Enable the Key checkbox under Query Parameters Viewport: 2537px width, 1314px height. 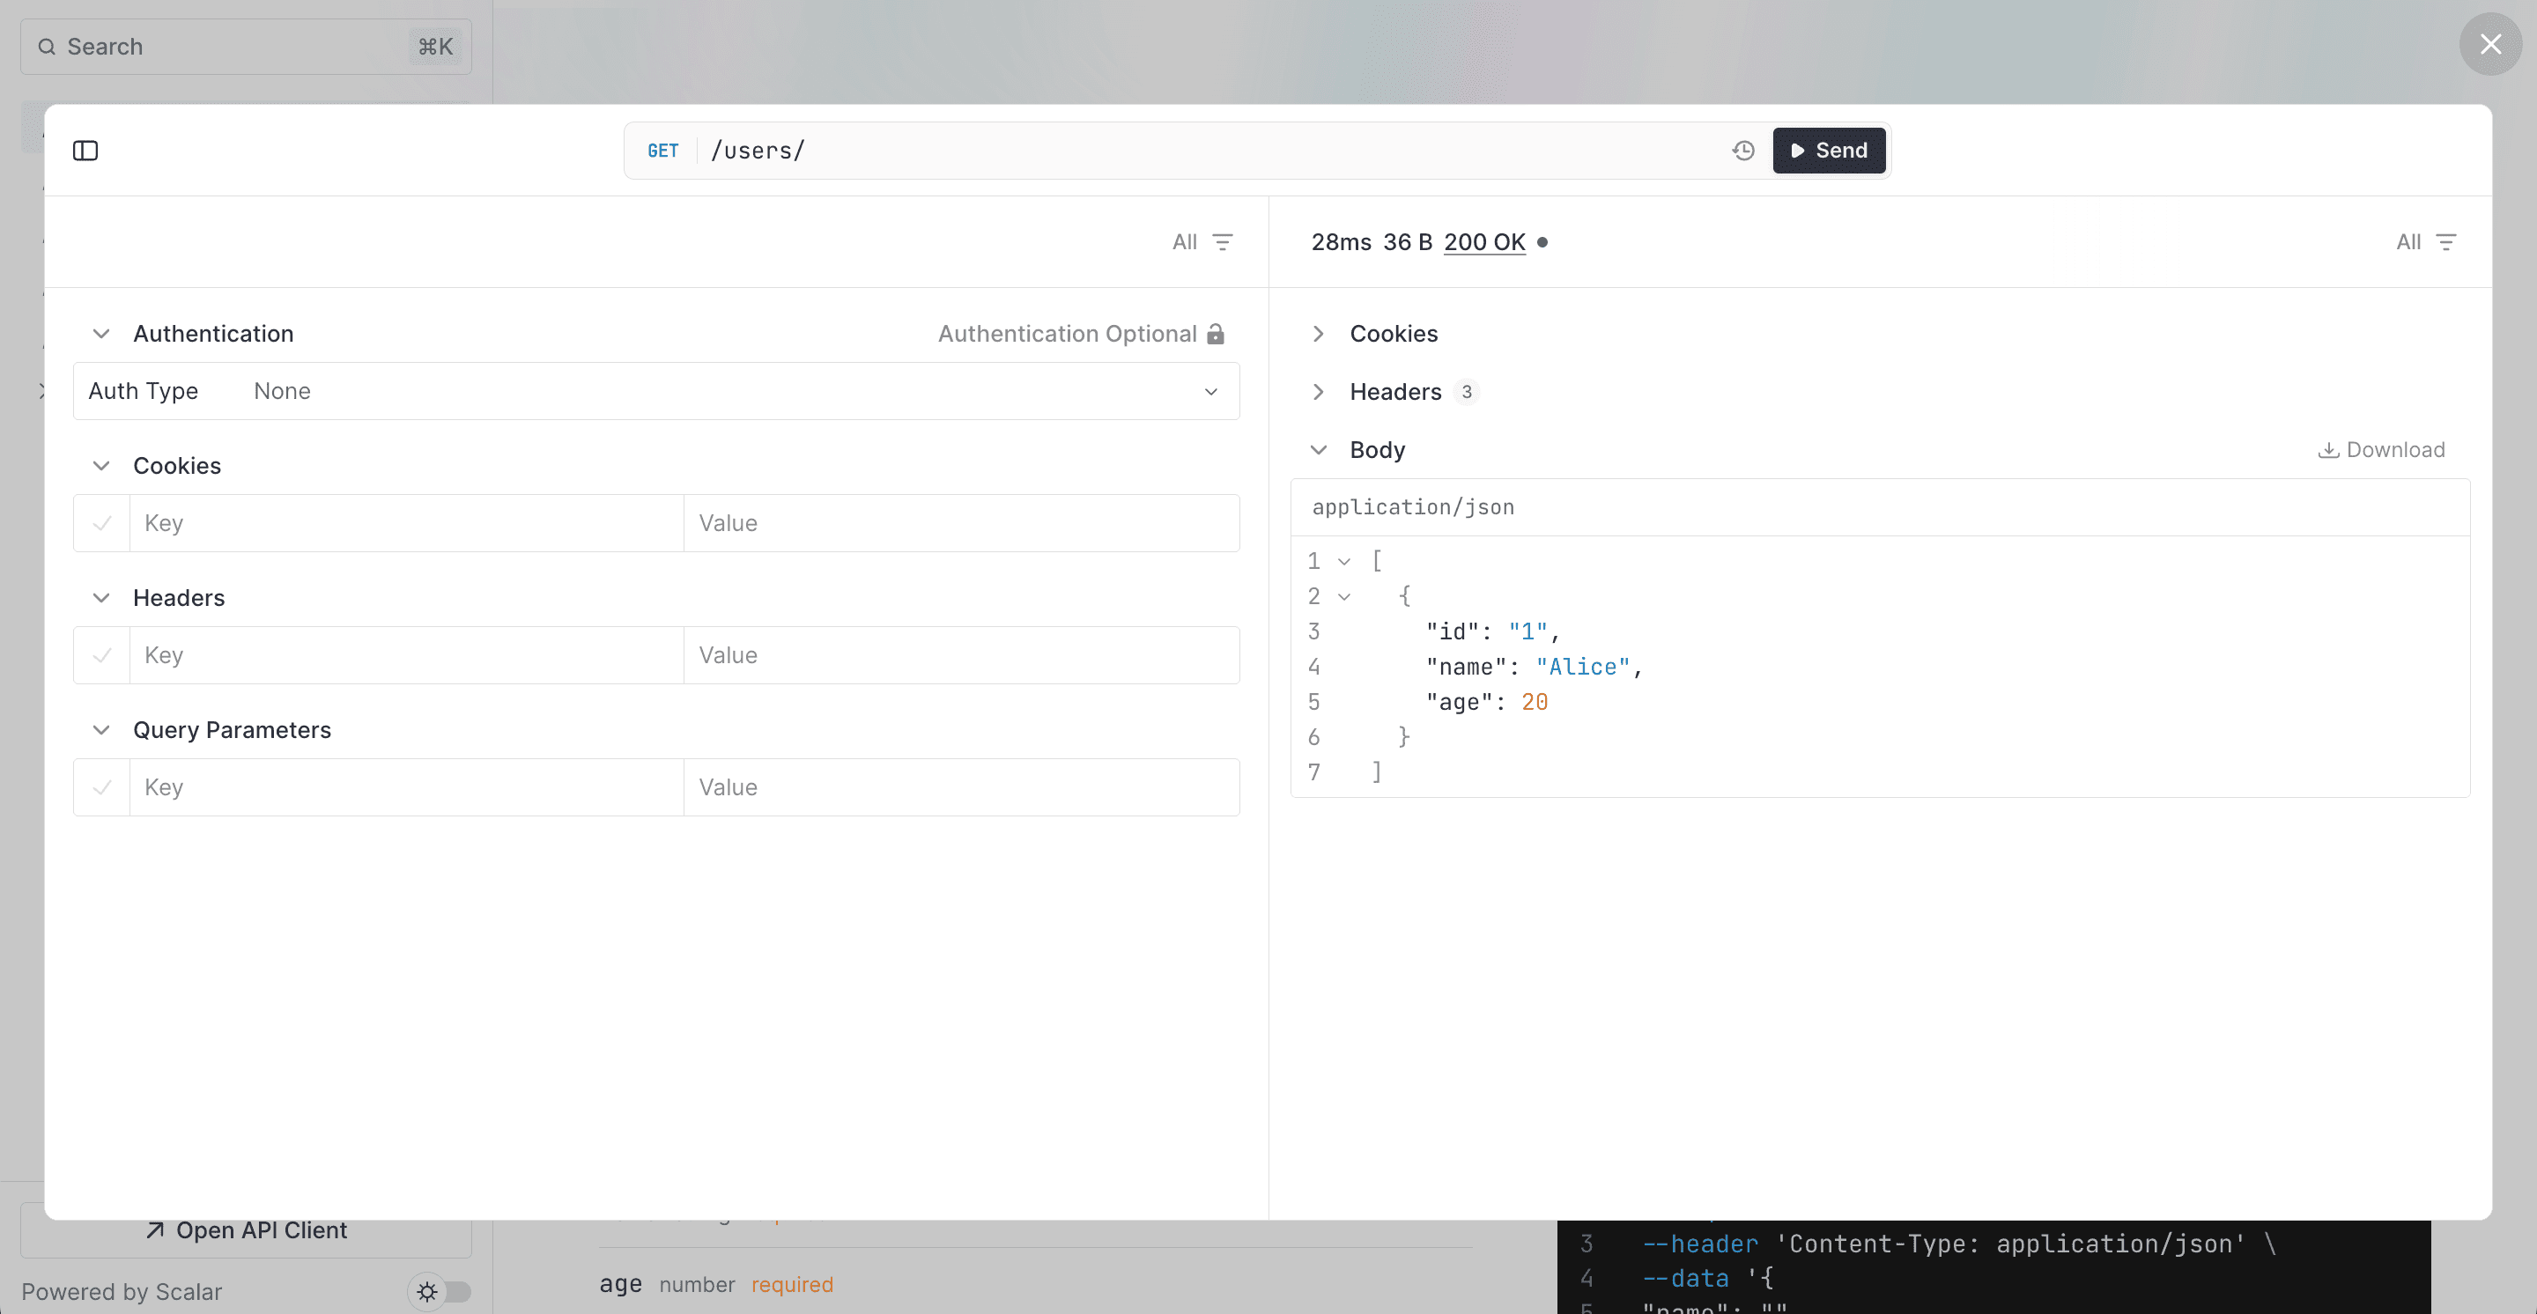pyautogui.click(x=102, y=786)
